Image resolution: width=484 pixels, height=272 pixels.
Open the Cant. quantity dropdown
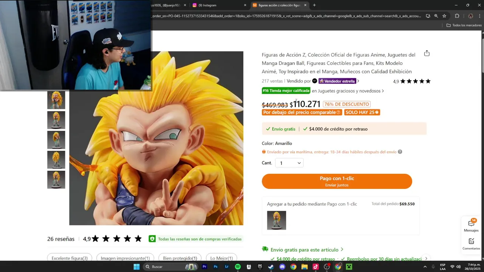(289, 163)
